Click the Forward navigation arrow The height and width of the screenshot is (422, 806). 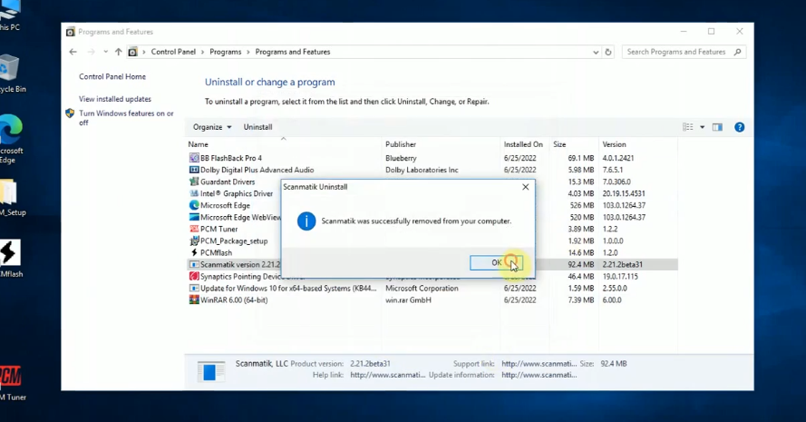pos(91,52)
